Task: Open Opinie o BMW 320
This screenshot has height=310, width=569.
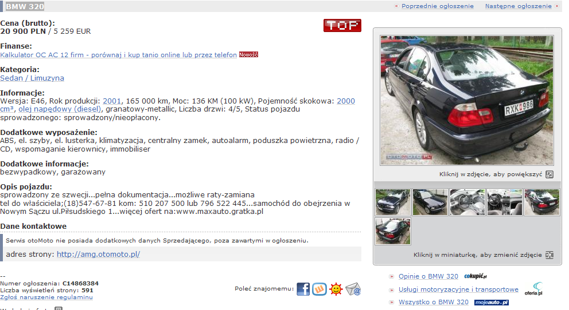Action: click(x=428, y=276)
